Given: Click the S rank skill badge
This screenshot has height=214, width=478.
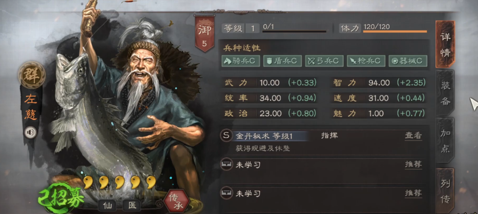Looking at the screenshot, I should [x=226, y=136].
